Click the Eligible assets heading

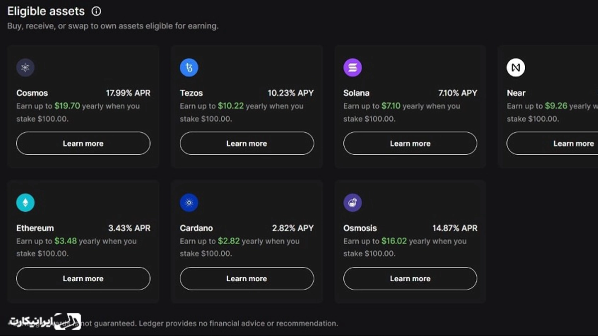46,11
